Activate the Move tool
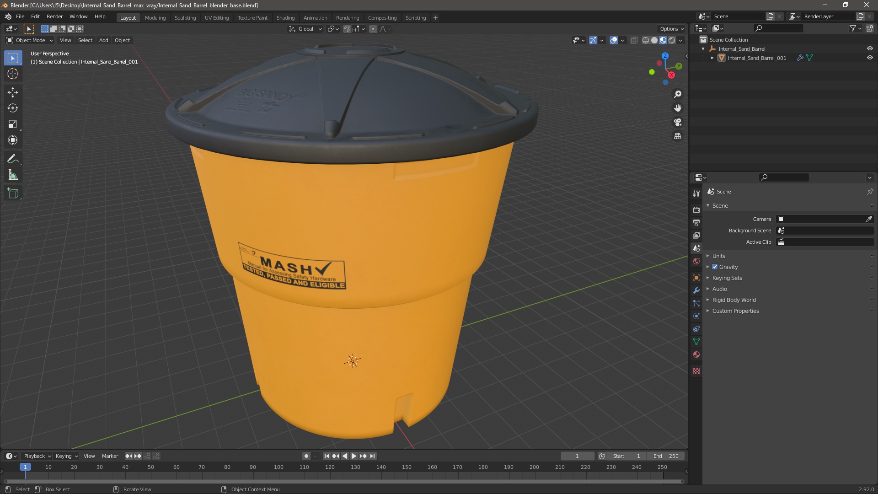 [13, 92]
